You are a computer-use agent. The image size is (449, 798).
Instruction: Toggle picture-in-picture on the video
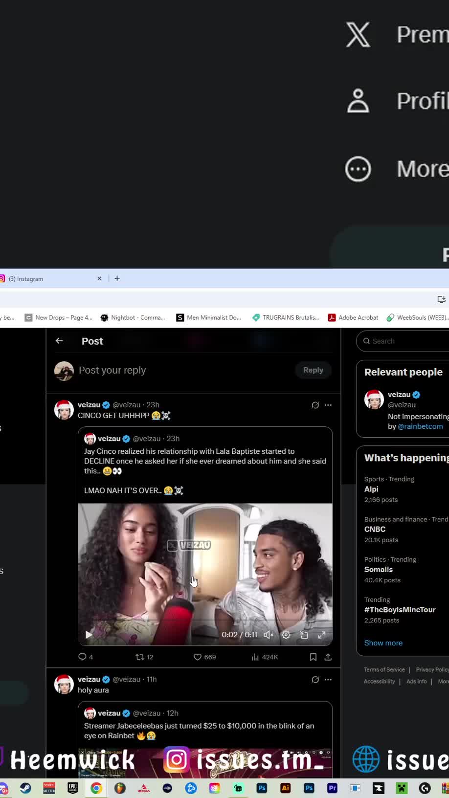[304, 635]
